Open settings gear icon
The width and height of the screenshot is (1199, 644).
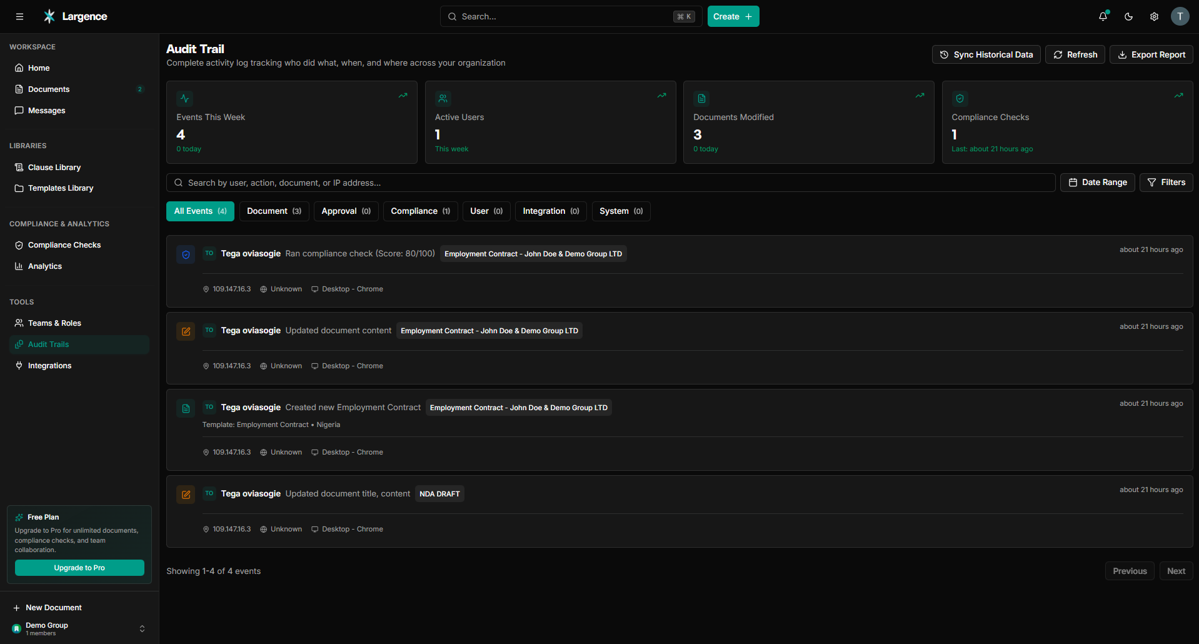tap(1154, 17)
